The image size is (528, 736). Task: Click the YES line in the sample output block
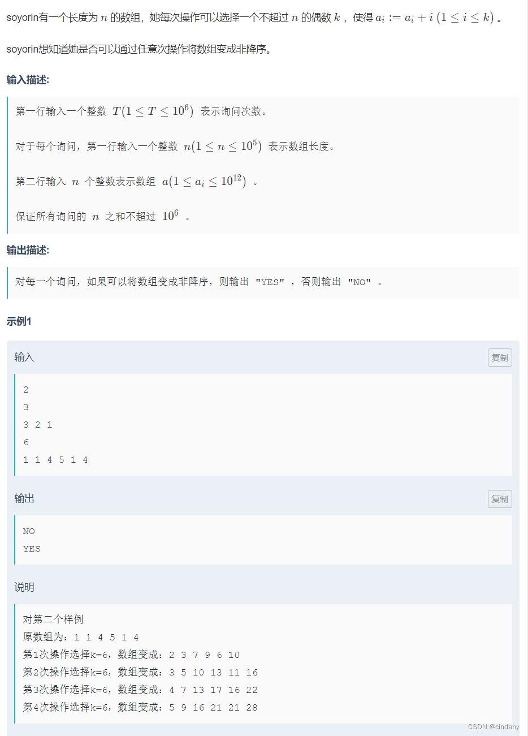pyautogui.click(x=32, y=549)
